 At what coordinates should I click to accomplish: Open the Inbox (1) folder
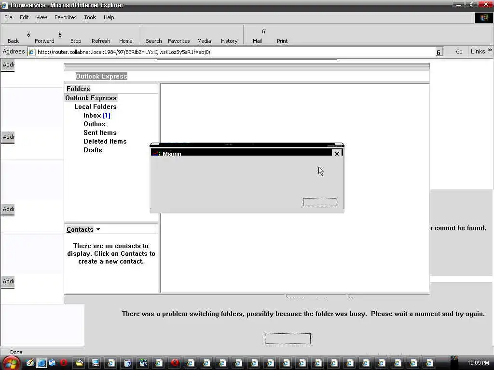click(x=96, y=116)
